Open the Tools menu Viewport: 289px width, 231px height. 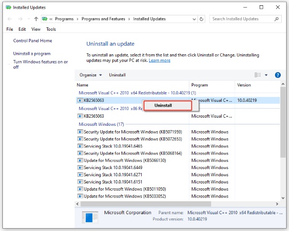(x=51, y=29)
